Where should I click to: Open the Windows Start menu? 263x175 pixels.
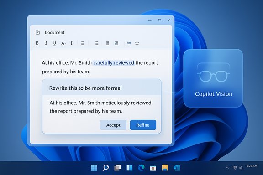click(94, 168)
